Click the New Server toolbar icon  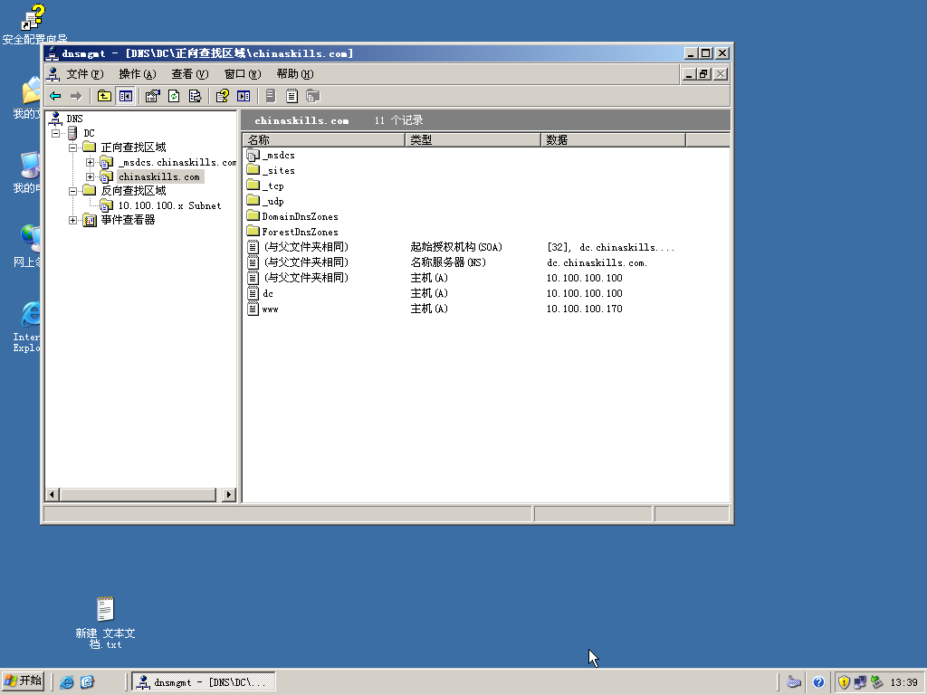tap(270, 96)
